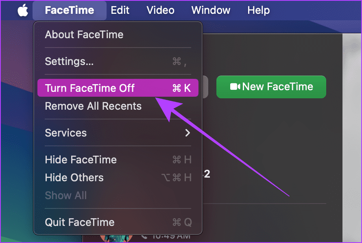The image size is (362, 243).
Task: Click the Show All menu item
Action: pyautogui.click(x=65, y=195)
